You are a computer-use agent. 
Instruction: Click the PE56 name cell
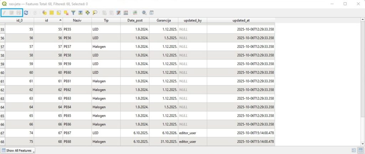[x=77, y=38]
